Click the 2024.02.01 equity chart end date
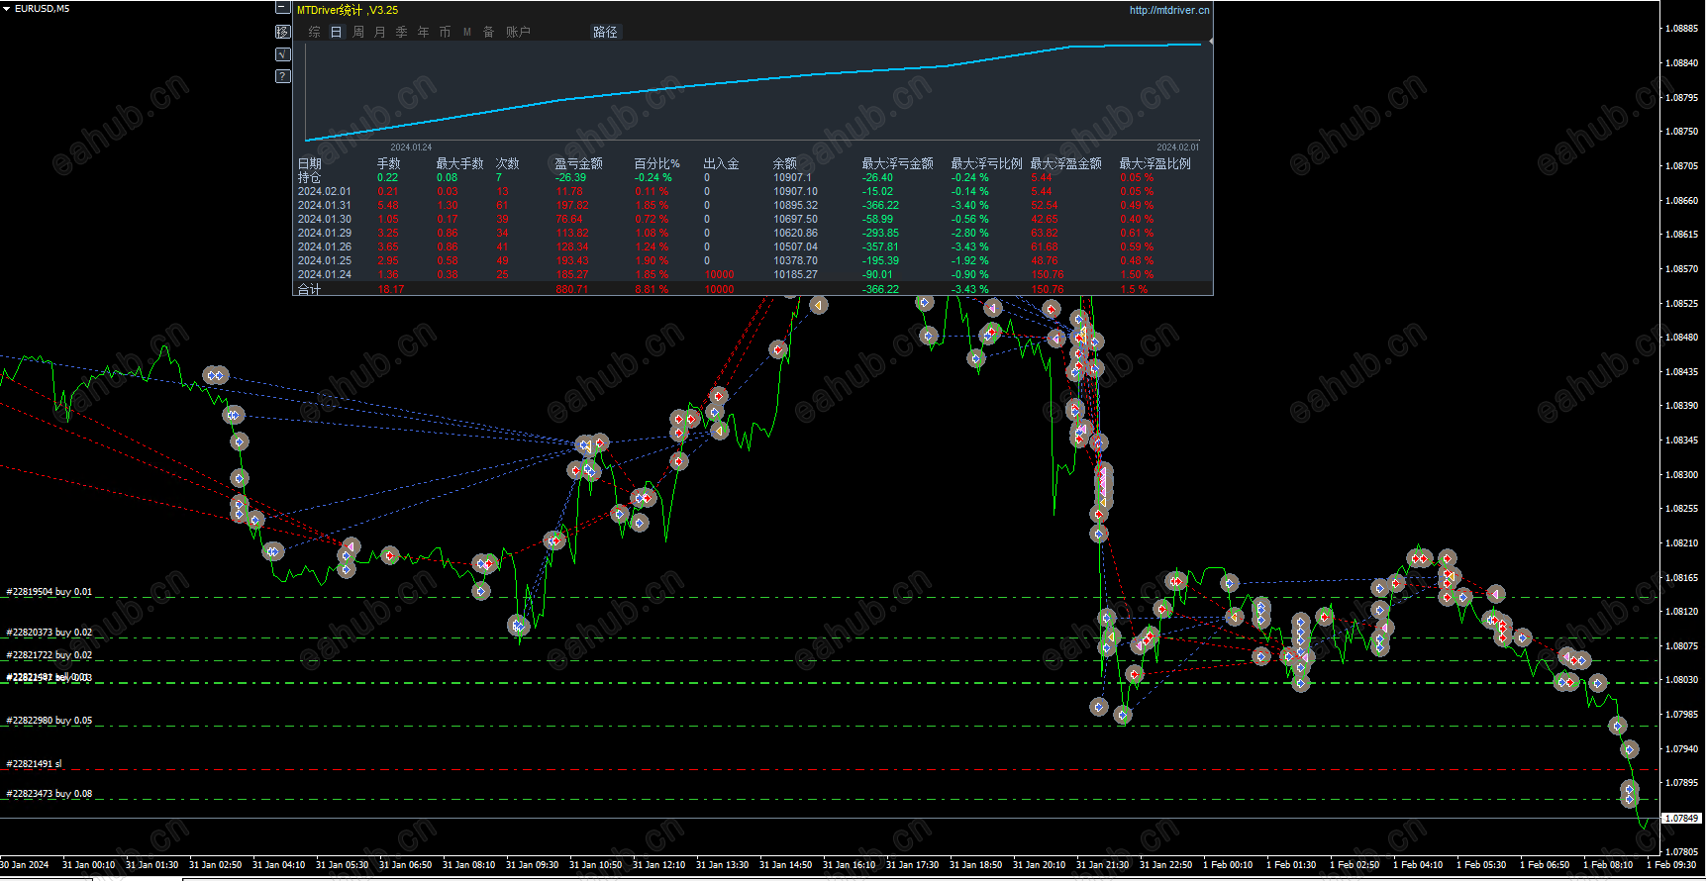 [1177, 147]
